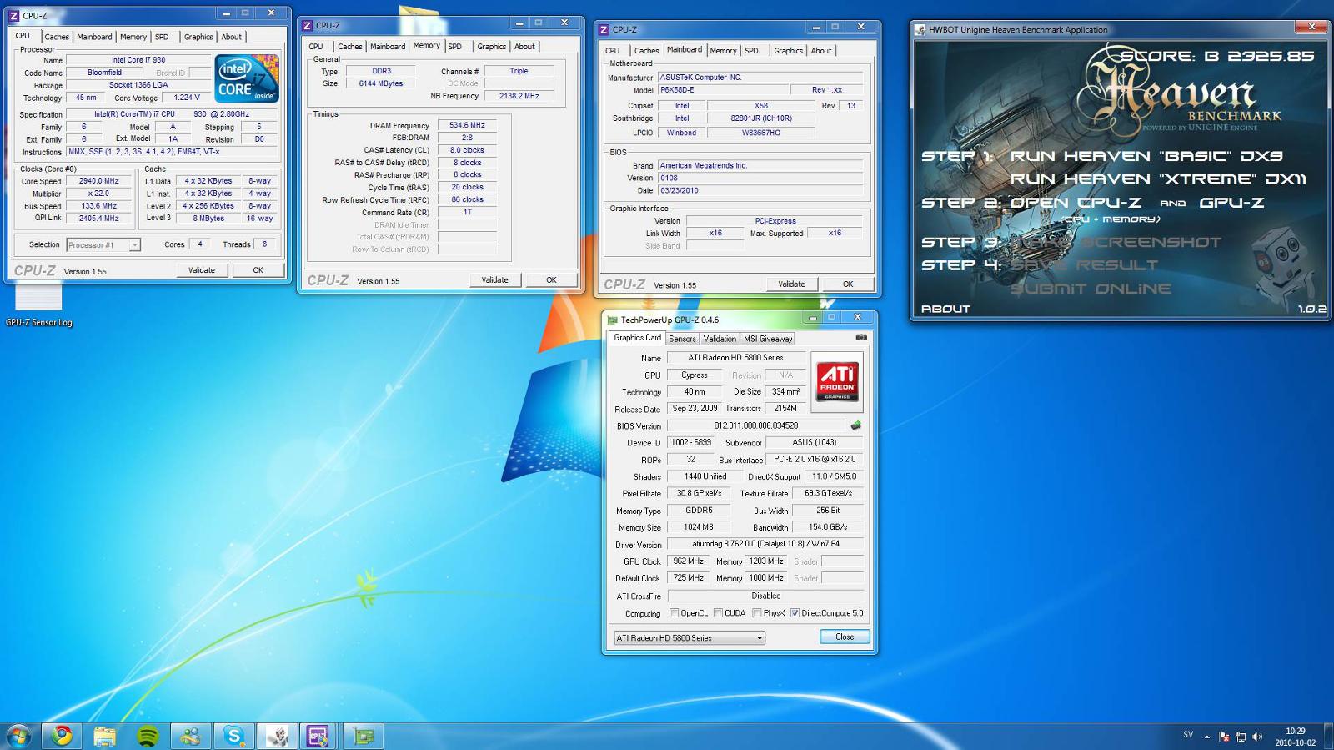This screenshot has width=1334, height=750.
Task: Click the ATI Radeon logo in GPU-Z
Action: pyautogui.click(x=837, y=382)
